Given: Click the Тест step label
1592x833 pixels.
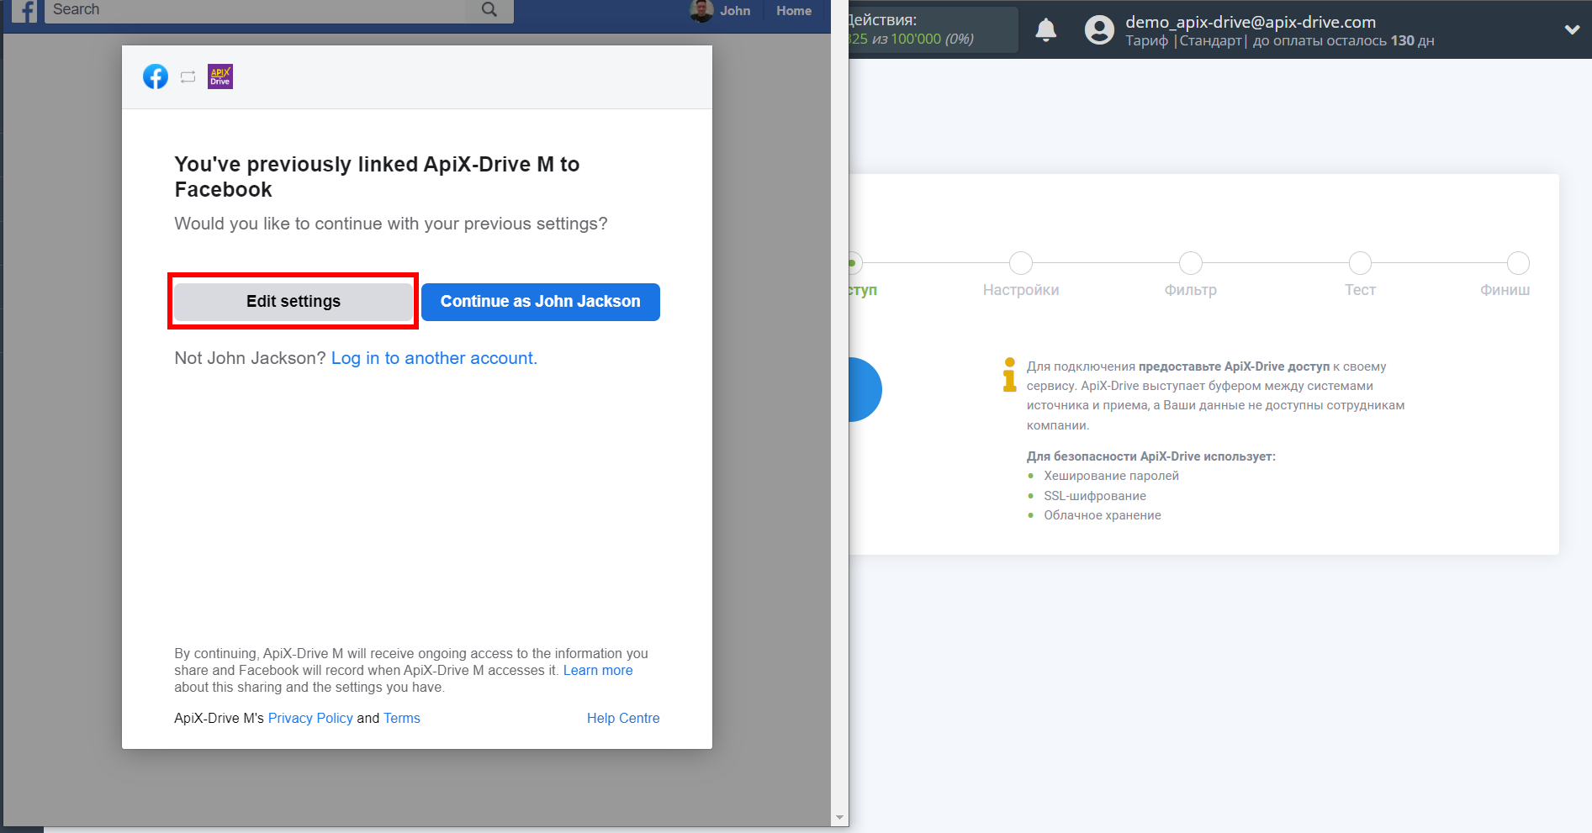Looking at the screenshot, I should 1360,290.
